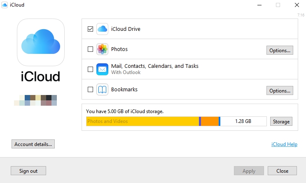Open Account details

pos(33,144)
